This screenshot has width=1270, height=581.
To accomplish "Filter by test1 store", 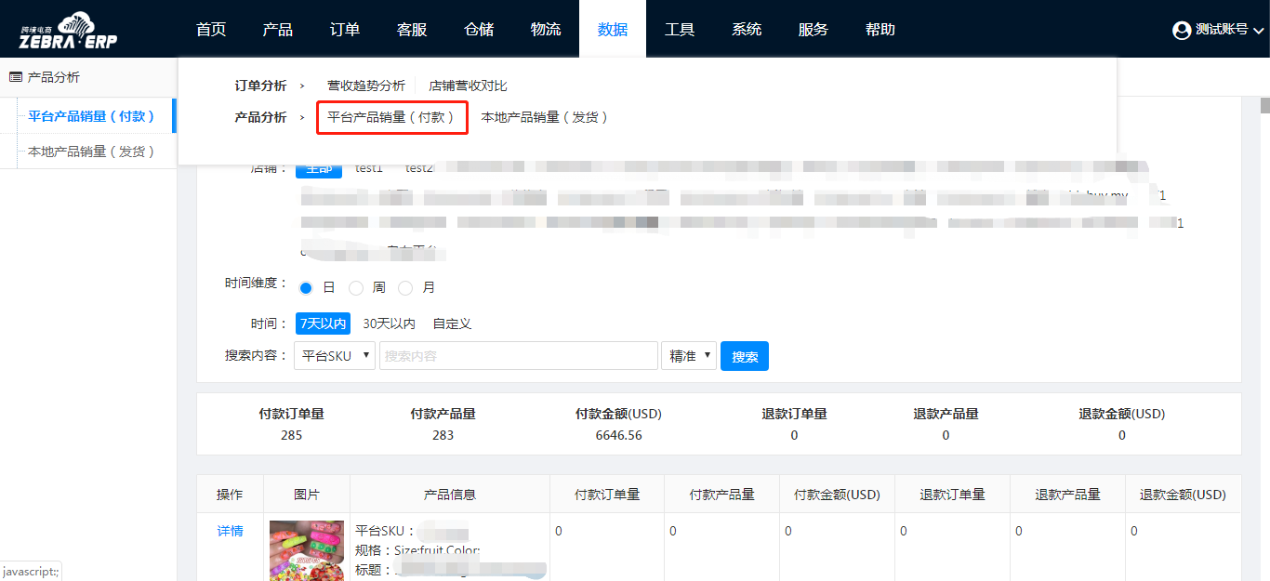I will click(368, 168).
